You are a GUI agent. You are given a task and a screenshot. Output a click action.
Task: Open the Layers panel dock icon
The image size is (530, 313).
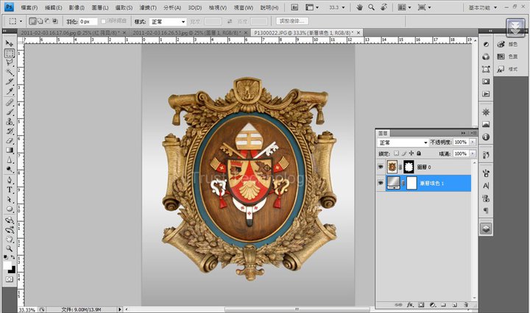click(x=486, y=229)
